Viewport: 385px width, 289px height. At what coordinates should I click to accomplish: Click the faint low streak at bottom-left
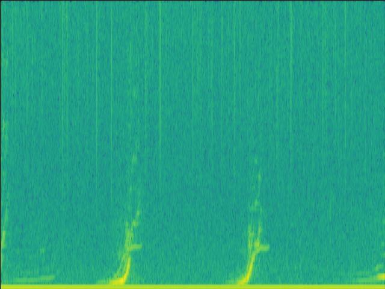coord(36,278)
